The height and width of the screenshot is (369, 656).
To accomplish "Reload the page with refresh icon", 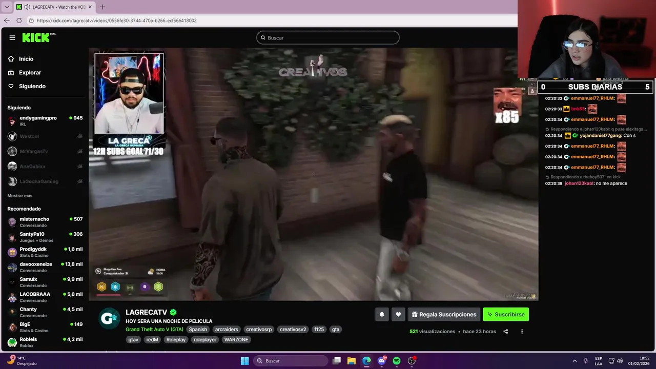I will (x=19, y=20).
